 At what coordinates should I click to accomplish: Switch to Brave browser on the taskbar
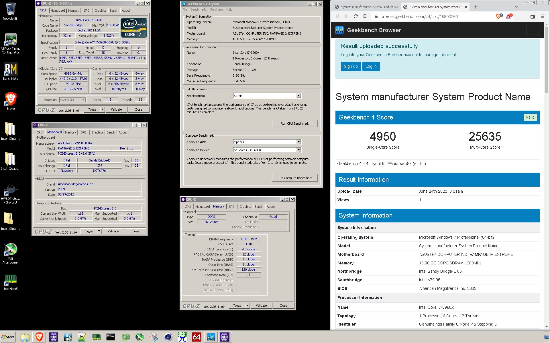tap(39, 337)
